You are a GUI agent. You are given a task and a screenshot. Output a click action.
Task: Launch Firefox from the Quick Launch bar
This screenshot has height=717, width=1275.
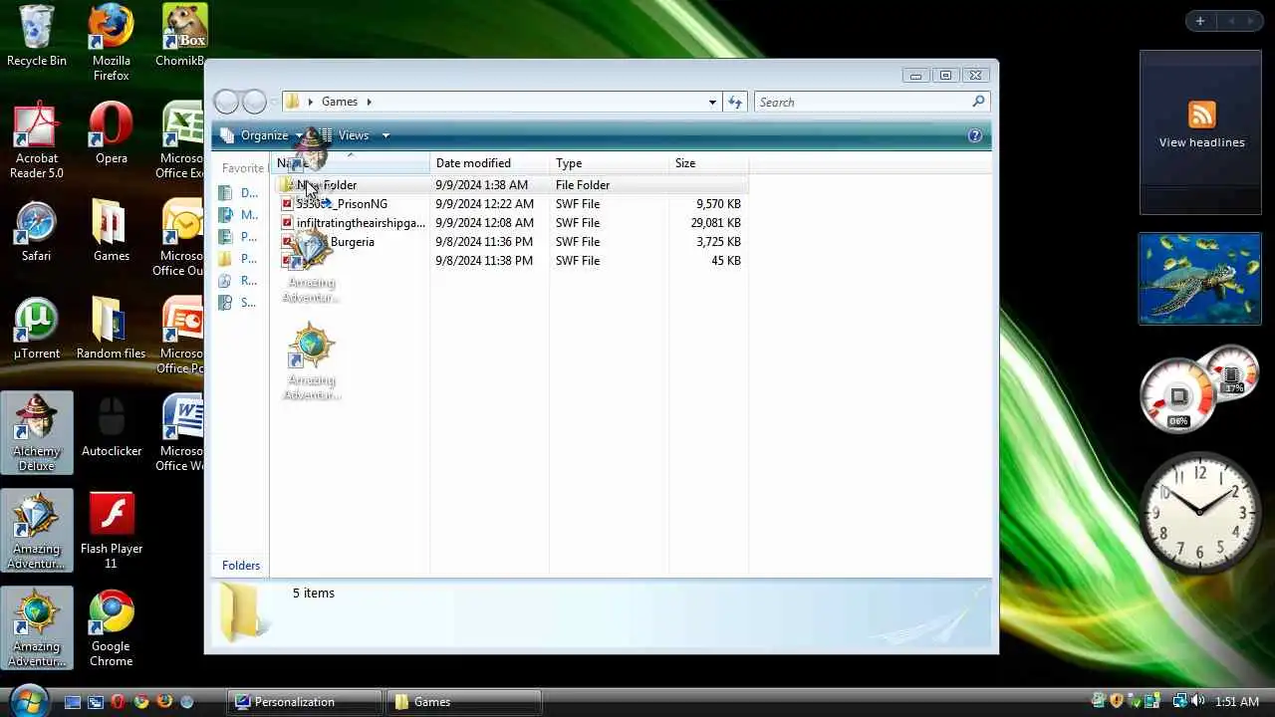point(164,702)
